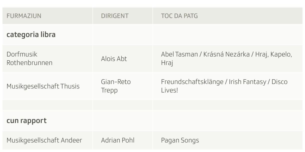Click empty DIRIGENT cell beside 'cun rapport'

point(123,120)
